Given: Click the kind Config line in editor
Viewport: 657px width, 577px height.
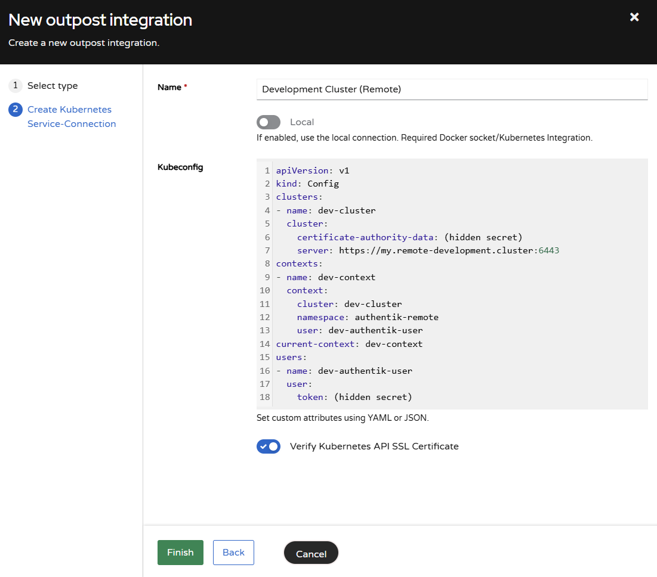Looking at the screenshot, I should click(307, 184).
